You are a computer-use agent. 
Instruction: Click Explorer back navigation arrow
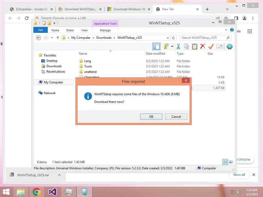tap(39, 38)
